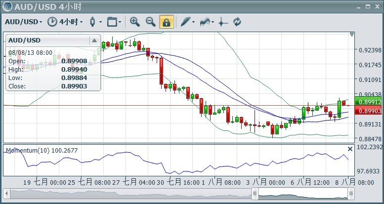Click the left scroll arrow of timeline
384x204 pixels.
(x=6, y=194)
